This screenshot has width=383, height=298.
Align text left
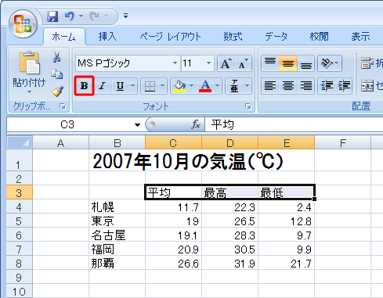coord(270,86)
